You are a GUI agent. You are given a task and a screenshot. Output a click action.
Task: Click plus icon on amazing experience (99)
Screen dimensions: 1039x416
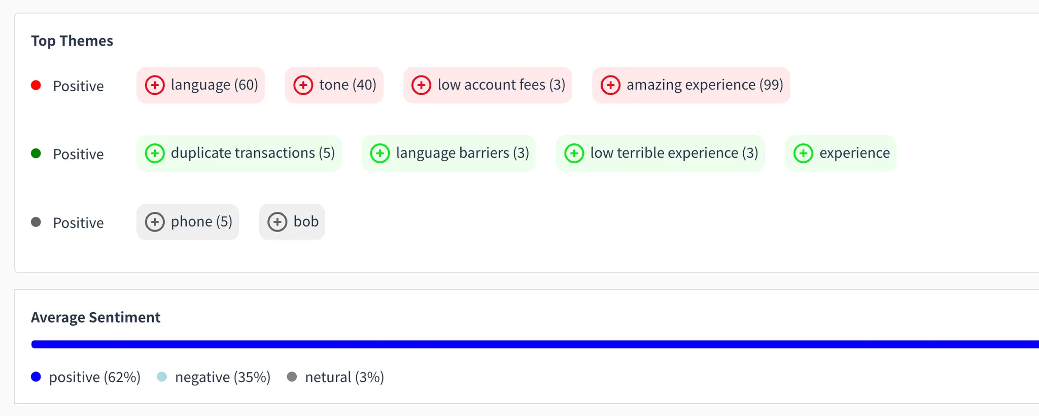pos(610,85)
